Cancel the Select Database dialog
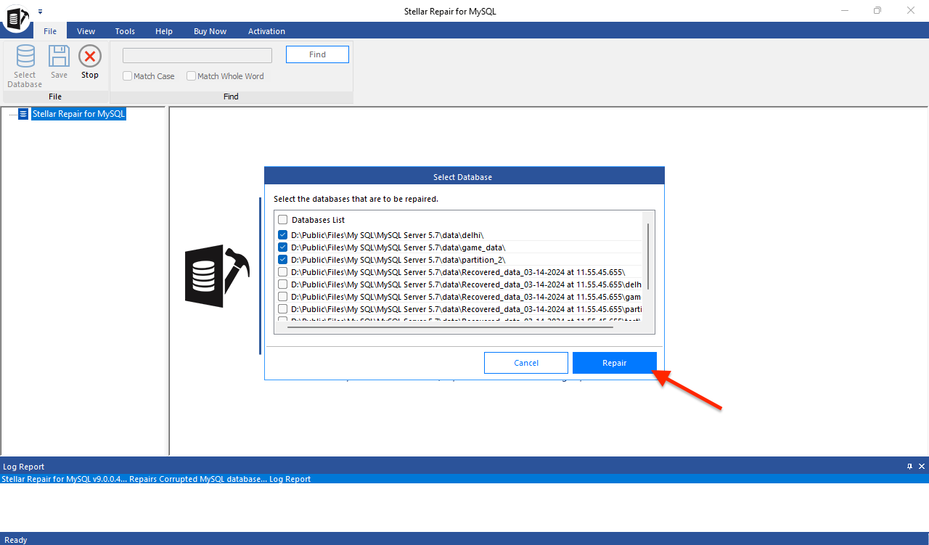This screenshot has height=545, width=929. pyautogui.click(x=525, y=362)
